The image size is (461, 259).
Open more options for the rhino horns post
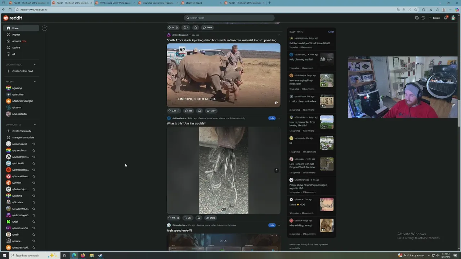click(x=279, y=35)
